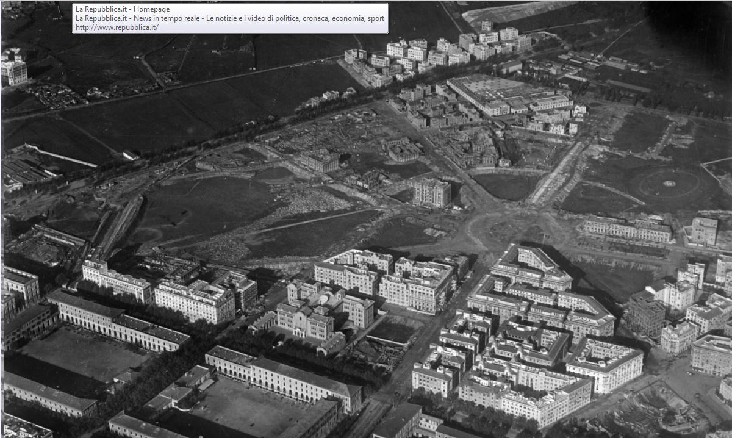Click the construction site in bottom right corner
This screenshot has width=732, height=438.
pyautogui.click(x=659, y=409)
